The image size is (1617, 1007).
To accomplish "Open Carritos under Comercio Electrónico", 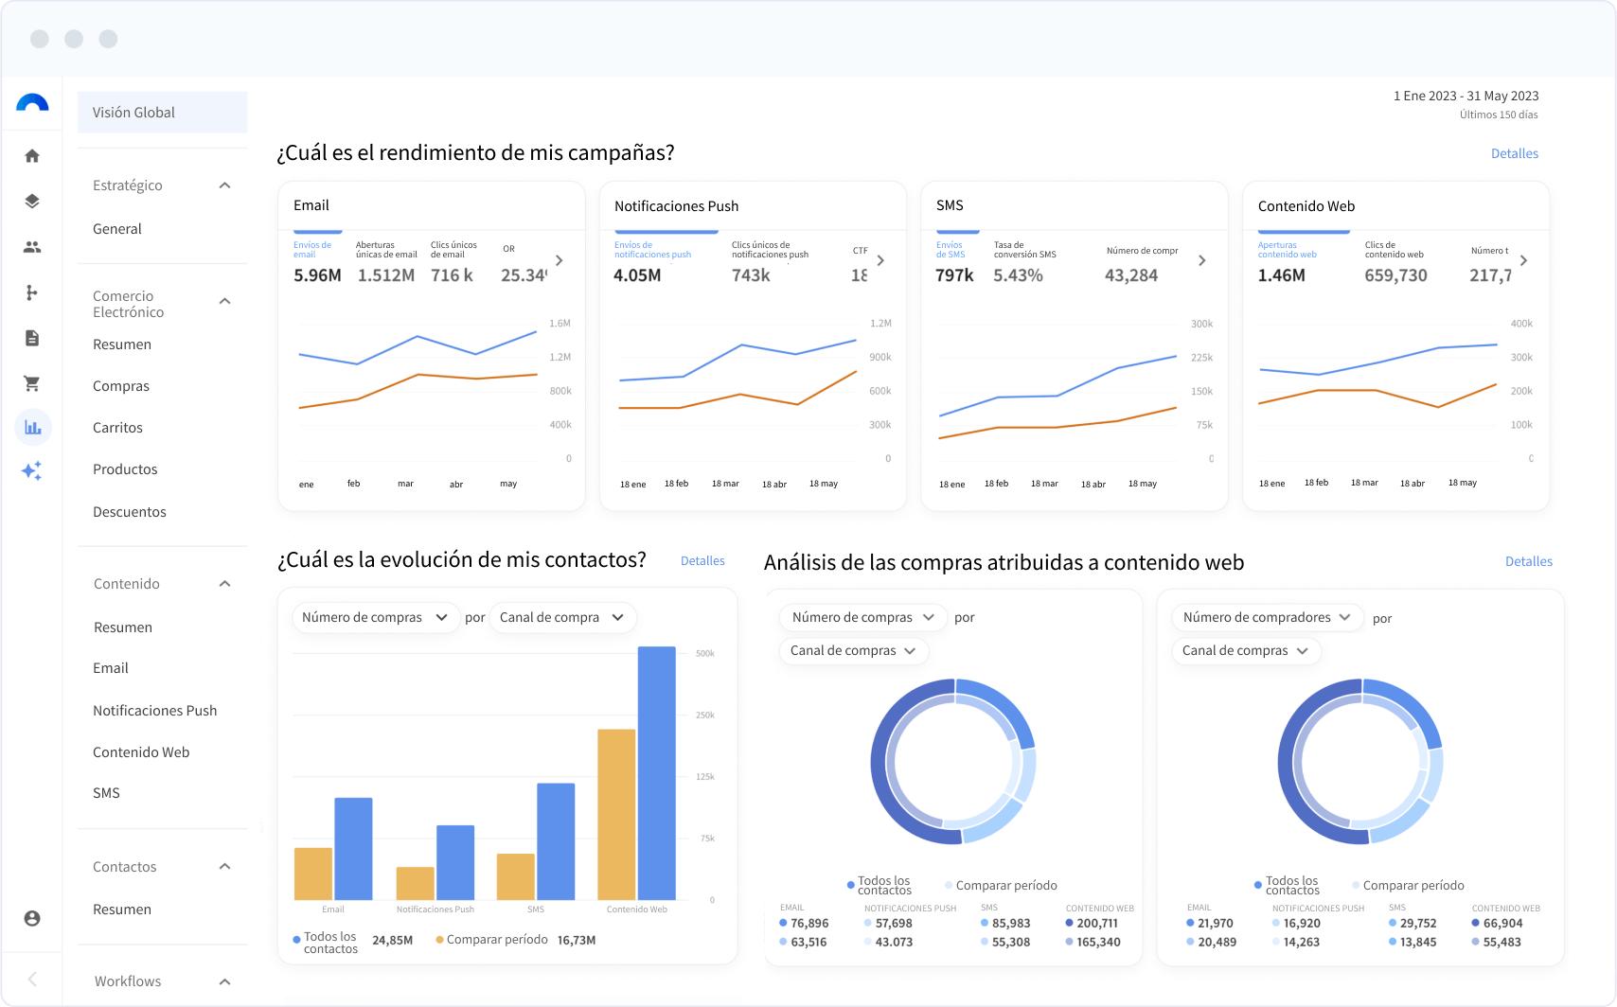I will 117,428.
